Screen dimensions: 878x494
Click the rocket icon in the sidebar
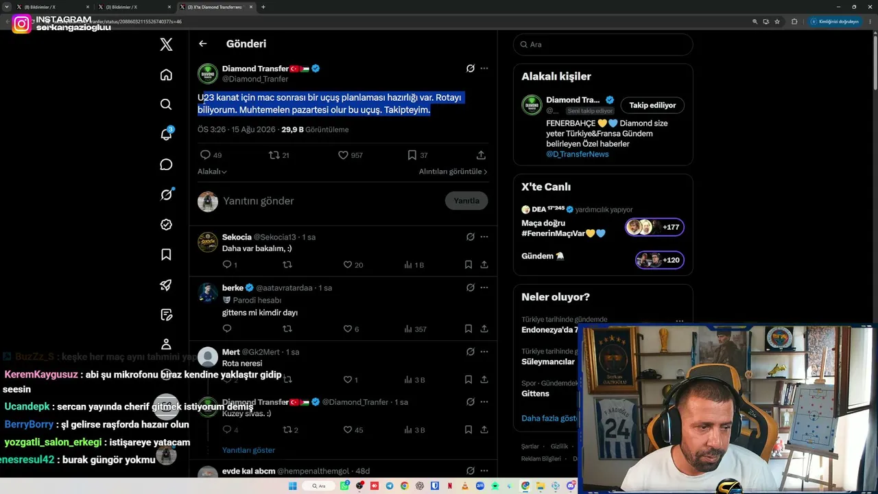coord(166,285)
